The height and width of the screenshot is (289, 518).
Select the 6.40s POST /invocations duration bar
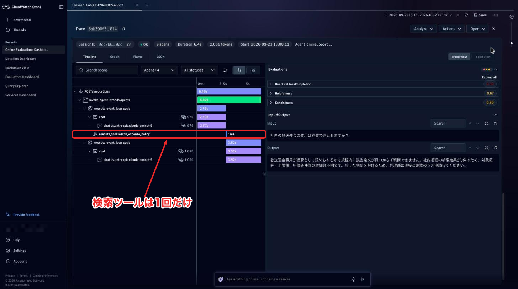pos(229,91)
